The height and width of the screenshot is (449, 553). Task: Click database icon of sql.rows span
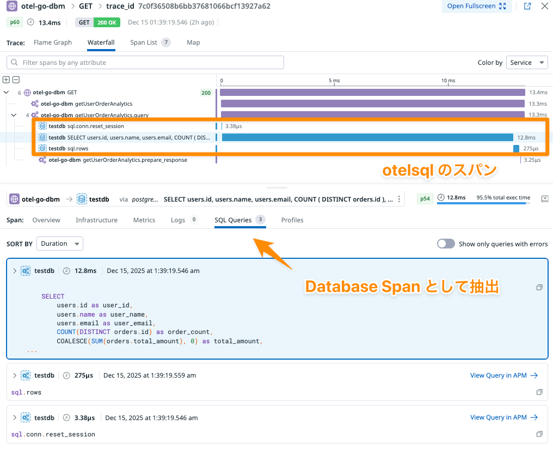(42, 148)
